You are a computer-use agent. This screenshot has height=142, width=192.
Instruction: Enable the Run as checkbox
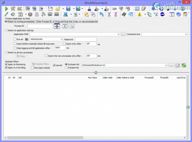tap(15, 39)
